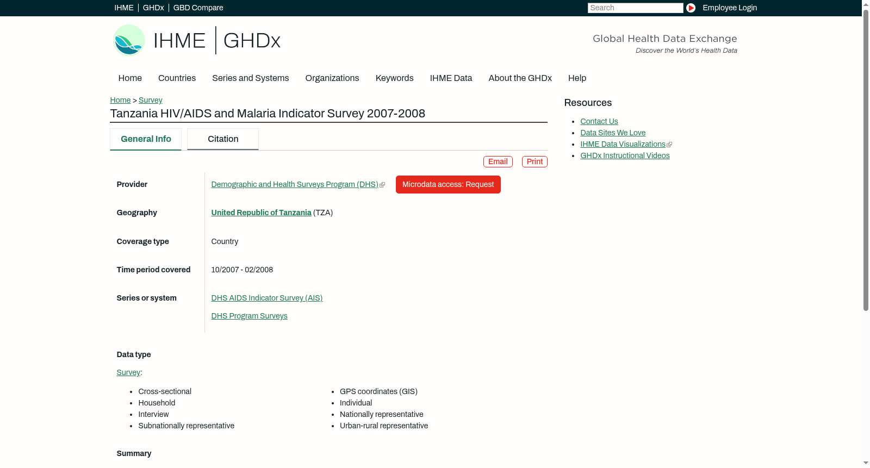Click Microdata access: Request button
The image size is (870, 468).
pos(448,184)
